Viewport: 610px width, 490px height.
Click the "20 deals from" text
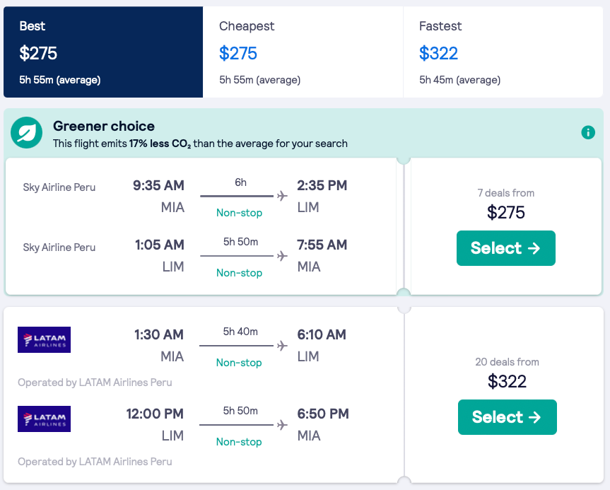(507, 362)
